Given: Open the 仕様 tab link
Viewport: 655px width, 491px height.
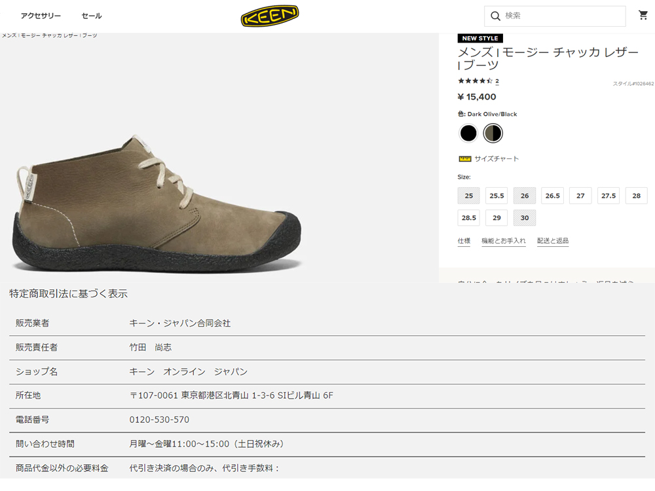Looking at the screenshot, I should click(464, 241).
